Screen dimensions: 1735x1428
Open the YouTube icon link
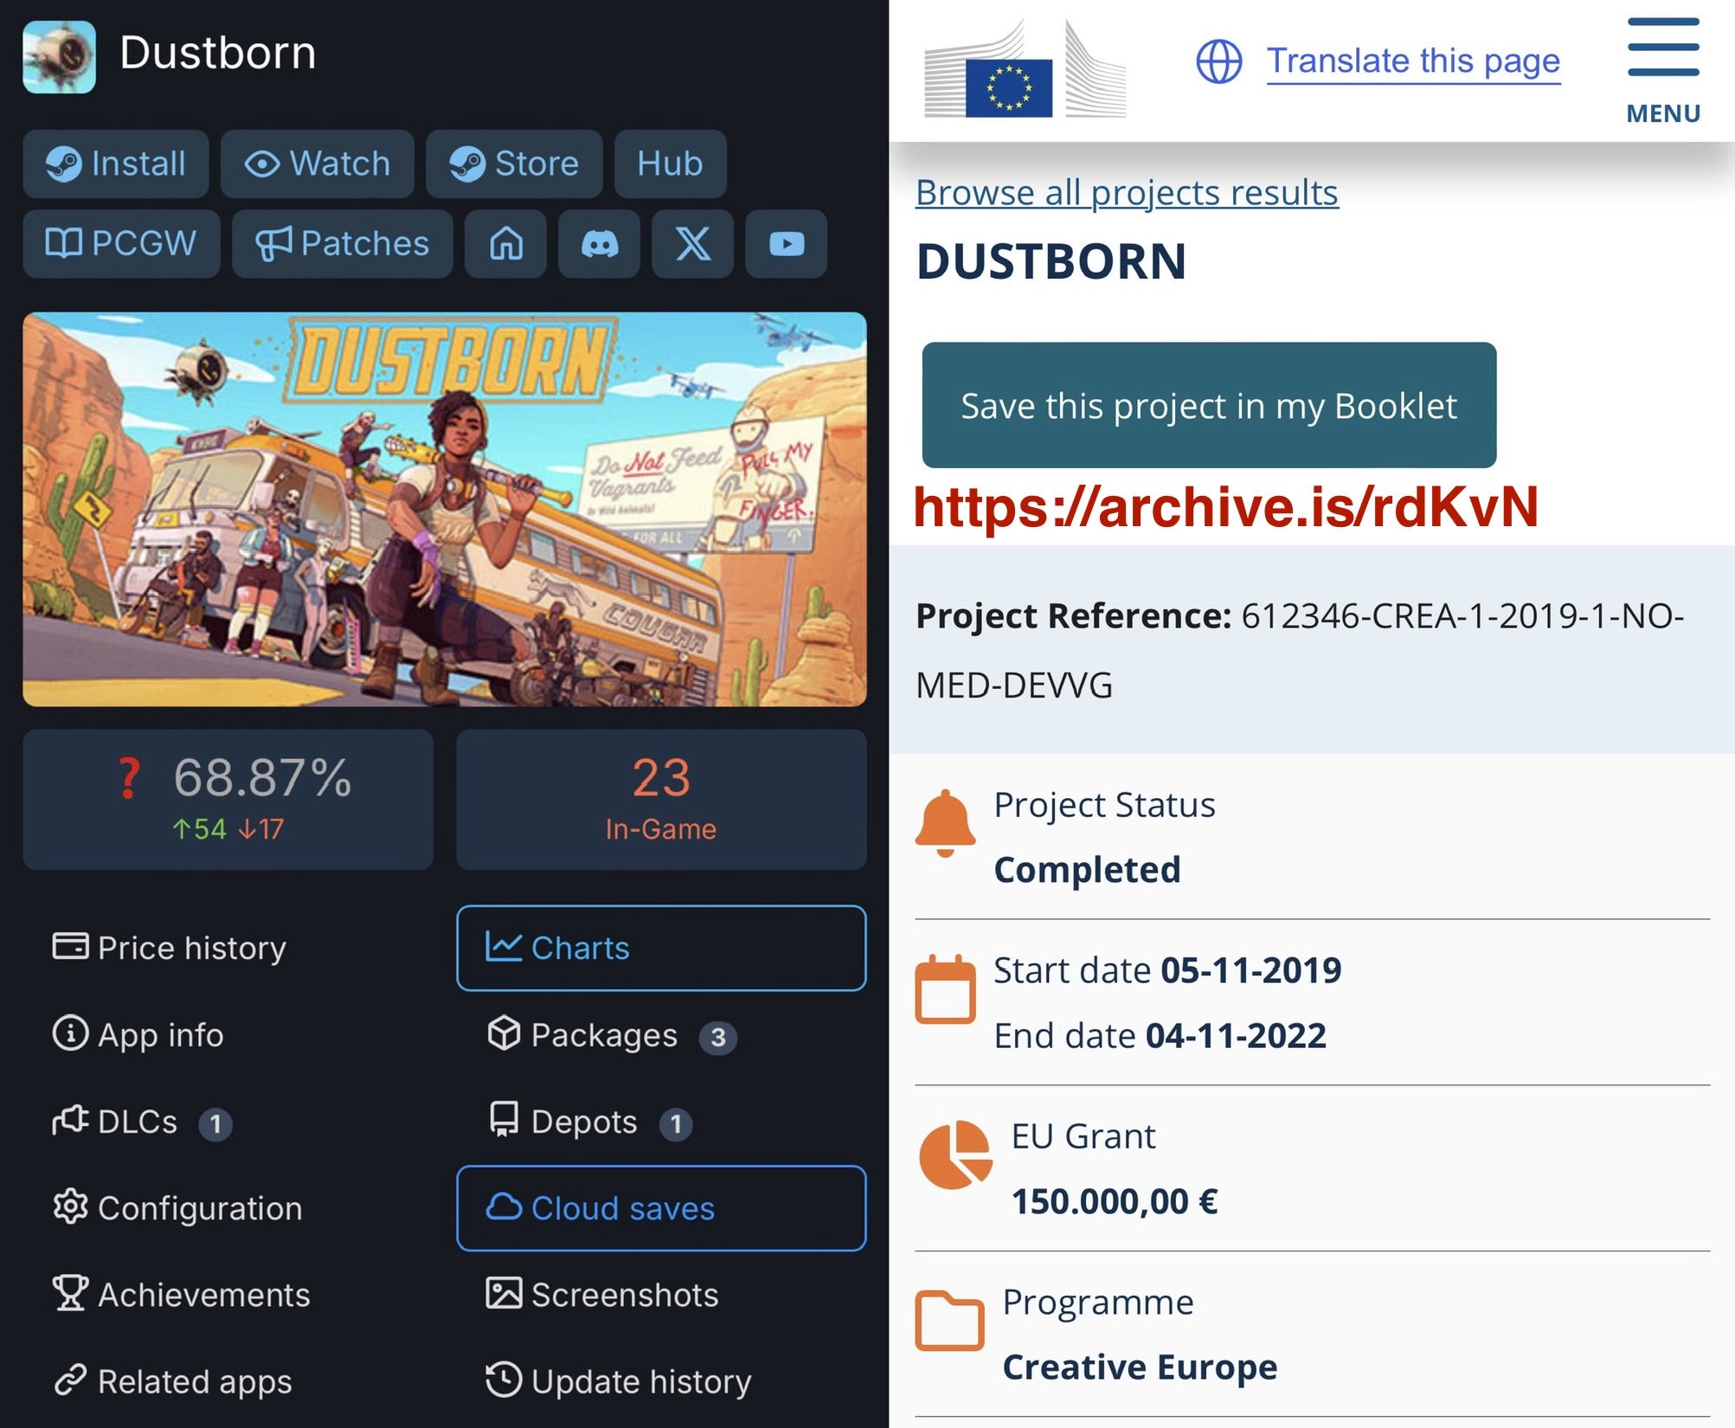[x=787, y=243]
